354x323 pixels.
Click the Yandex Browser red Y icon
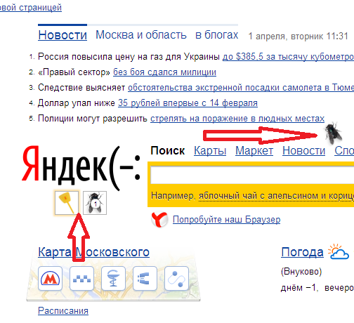(159, 220)
